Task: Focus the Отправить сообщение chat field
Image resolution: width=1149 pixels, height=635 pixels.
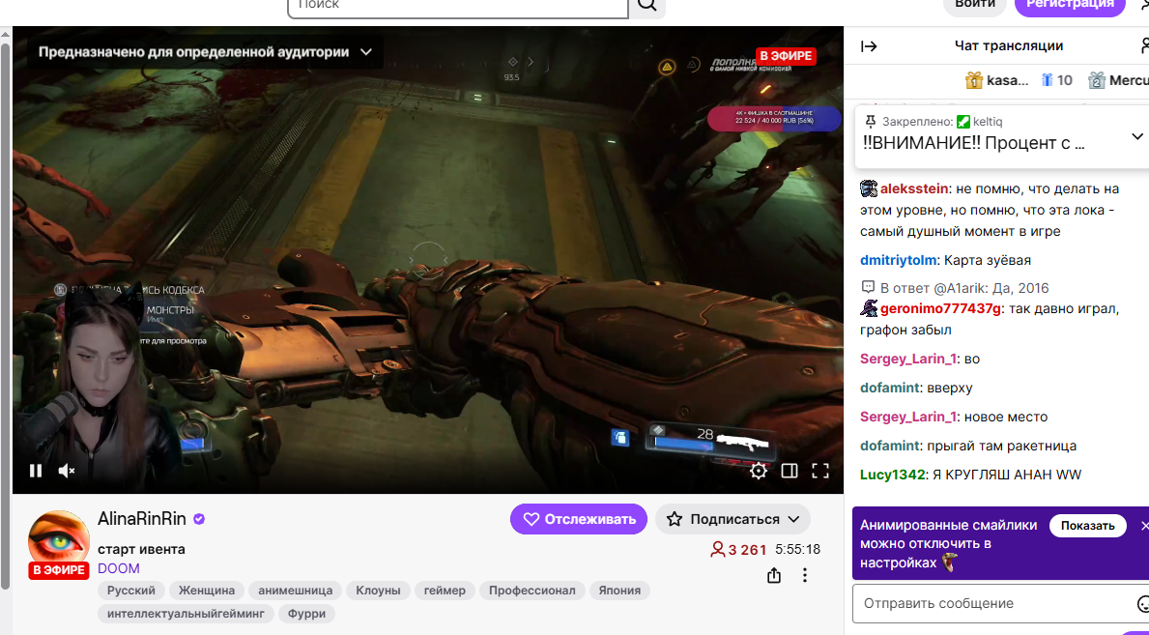Action: (x=991, y=604)
